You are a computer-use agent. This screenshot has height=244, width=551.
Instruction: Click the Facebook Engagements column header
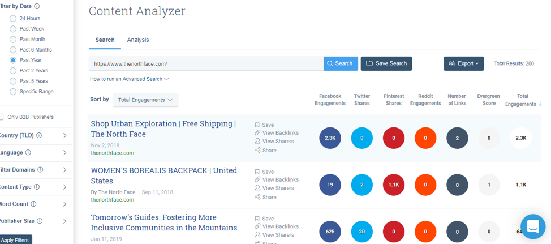click(330, 100)
